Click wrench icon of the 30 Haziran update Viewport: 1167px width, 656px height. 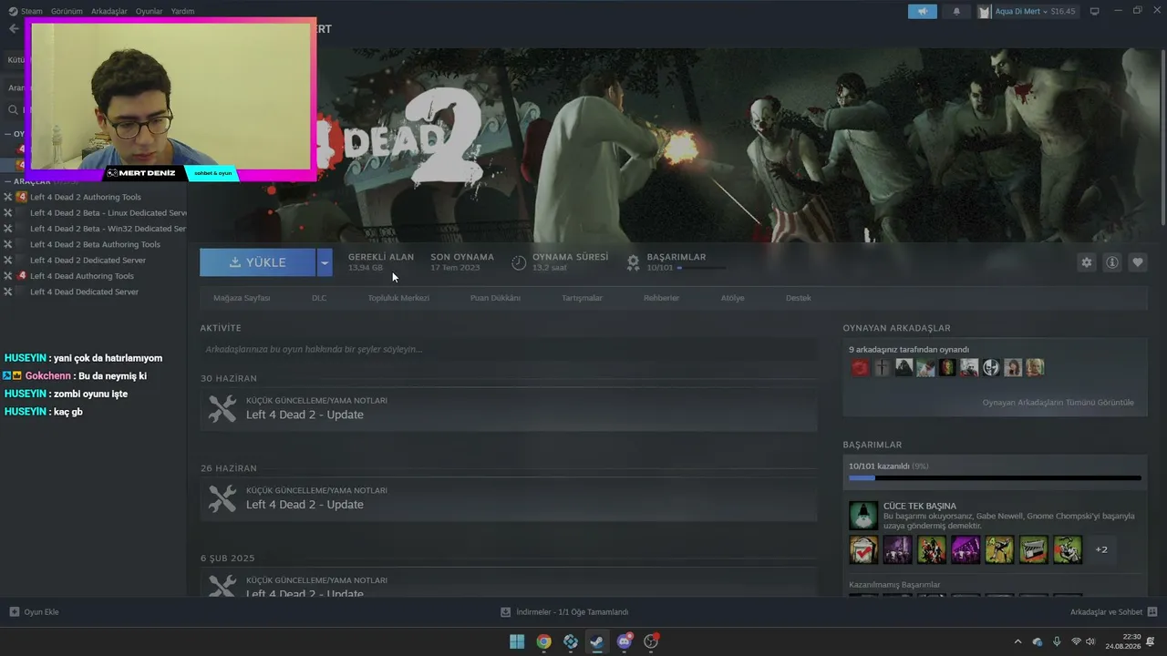click(x=222, y=408)
